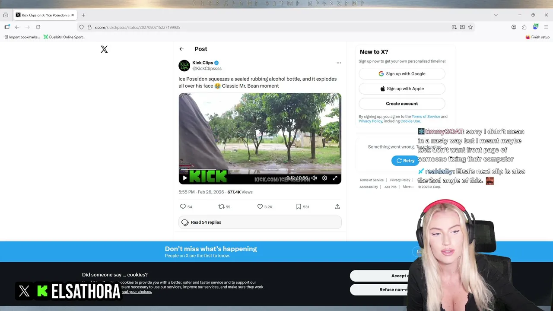Open video settings gear

(324, 178)
